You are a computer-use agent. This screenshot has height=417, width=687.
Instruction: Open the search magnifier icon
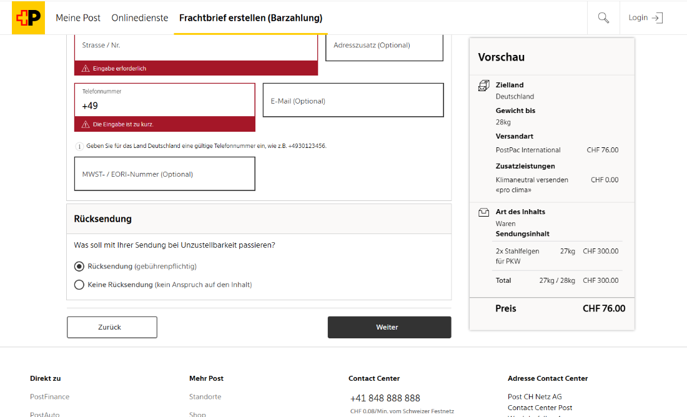coord(603,17)
